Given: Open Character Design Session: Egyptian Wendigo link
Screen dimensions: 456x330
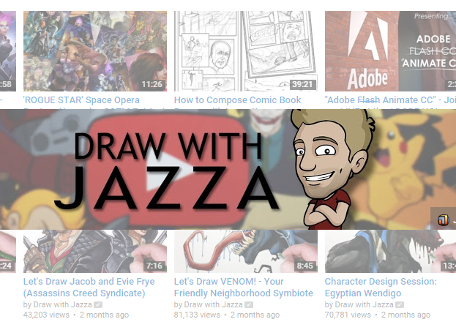Looking at the screenshot, I should [x=381, y=288].
